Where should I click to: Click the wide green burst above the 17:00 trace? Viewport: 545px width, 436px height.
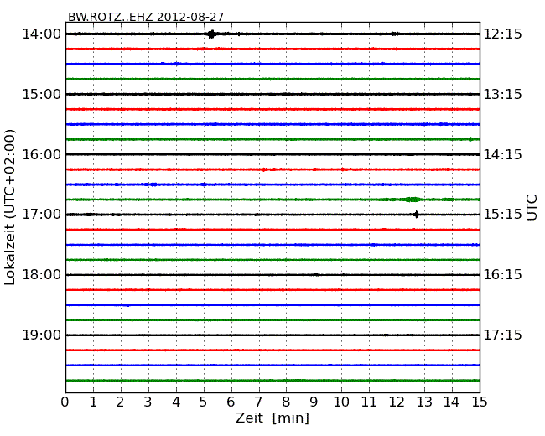(x=413, y=200)
